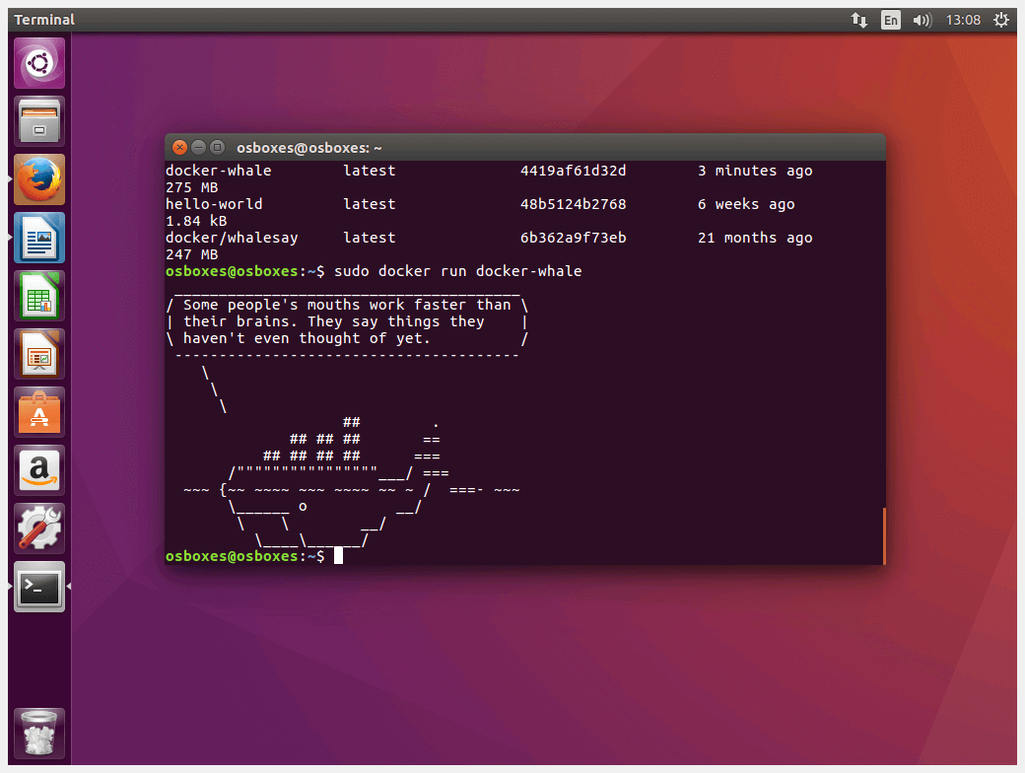Open System Settings from the launcher
This screenshot has height=773, width=1025.
[39, 528]
